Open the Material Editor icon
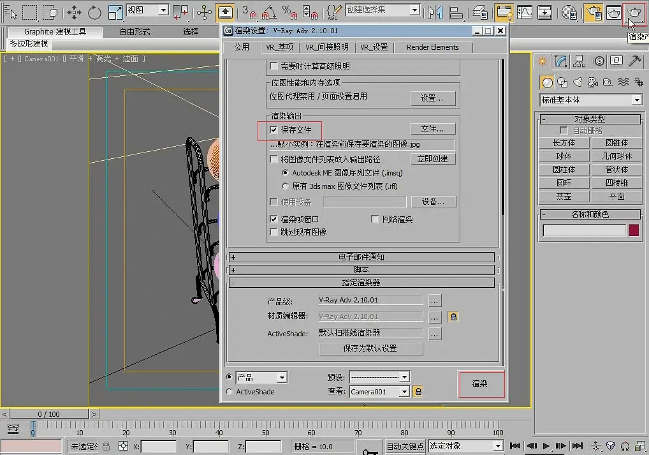649x455 pixels. [569, 12]
